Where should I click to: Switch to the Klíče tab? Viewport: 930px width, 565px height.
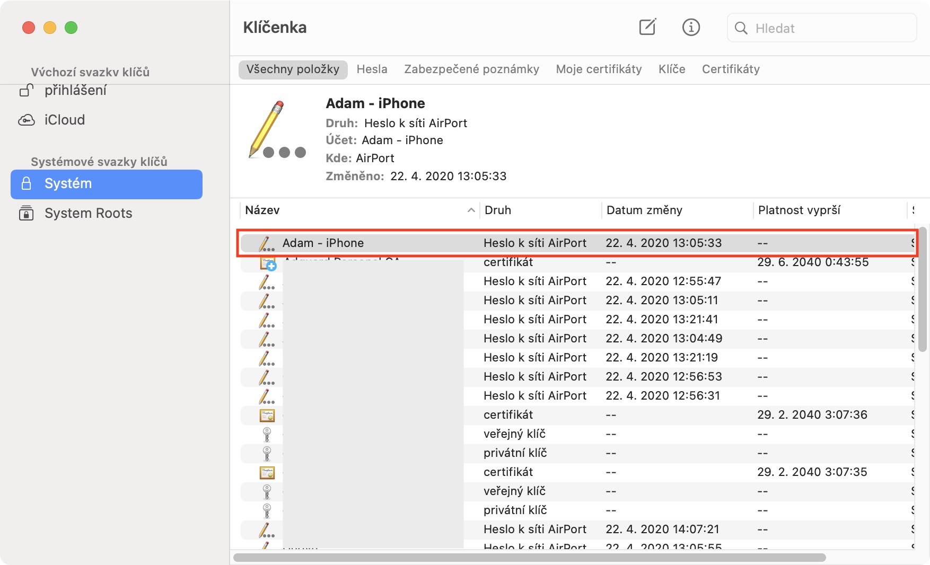point(672,69)
